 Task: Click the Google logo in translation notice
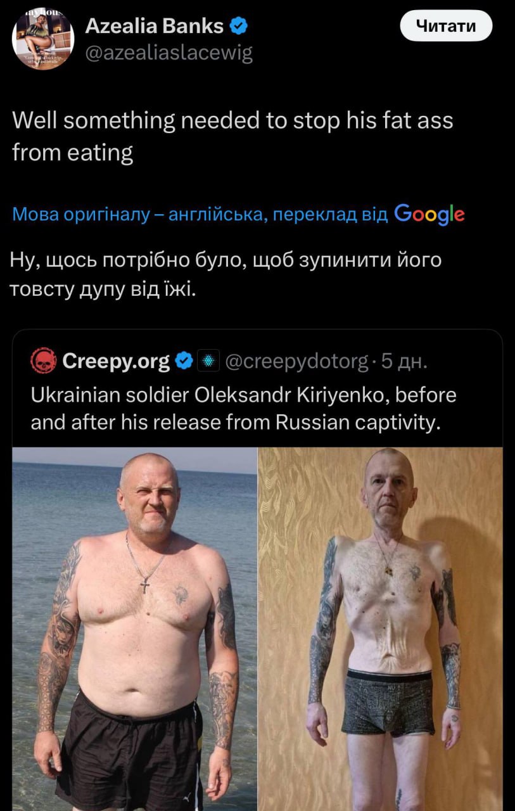[429, 215]
